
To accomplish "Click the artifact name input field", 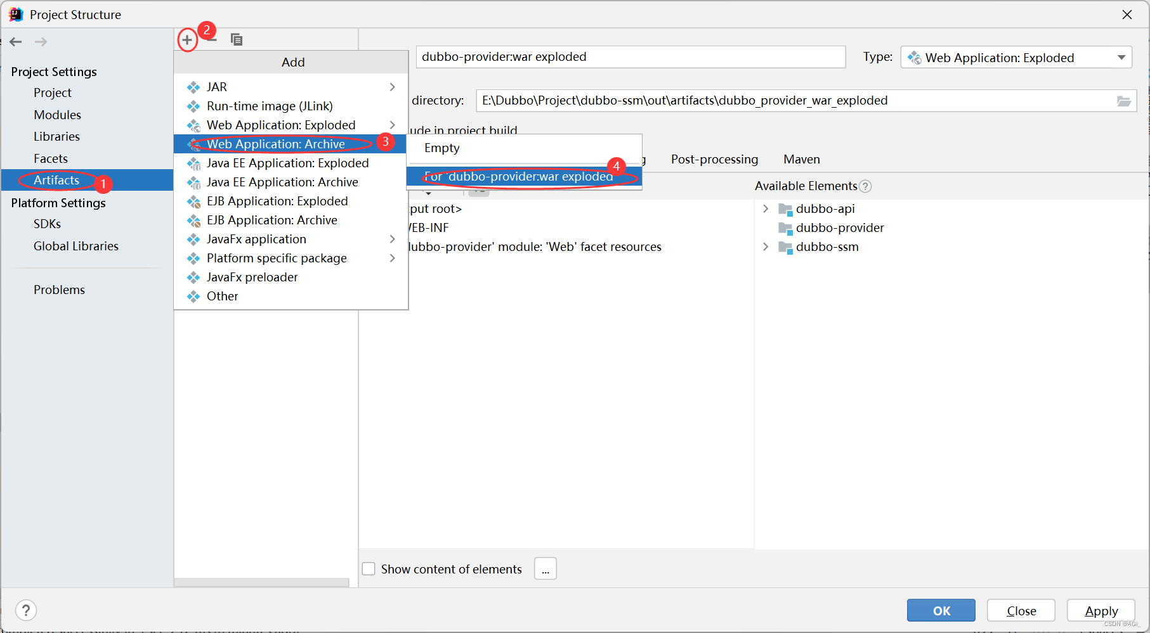I will [631, 56].
